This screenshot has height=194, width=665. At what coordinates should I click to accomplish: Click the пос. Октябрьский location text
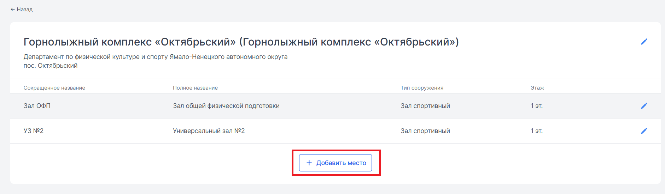pyautogui.click(x=51, y=66)
